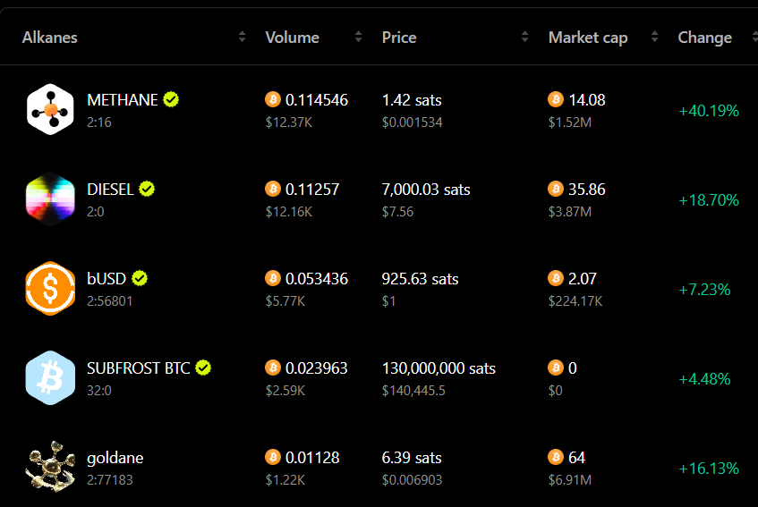This screenshot has width=758, height=507.
Task: Click bitcoin icon beside METHANE volume 0.114546
Action: pos(273,99)
